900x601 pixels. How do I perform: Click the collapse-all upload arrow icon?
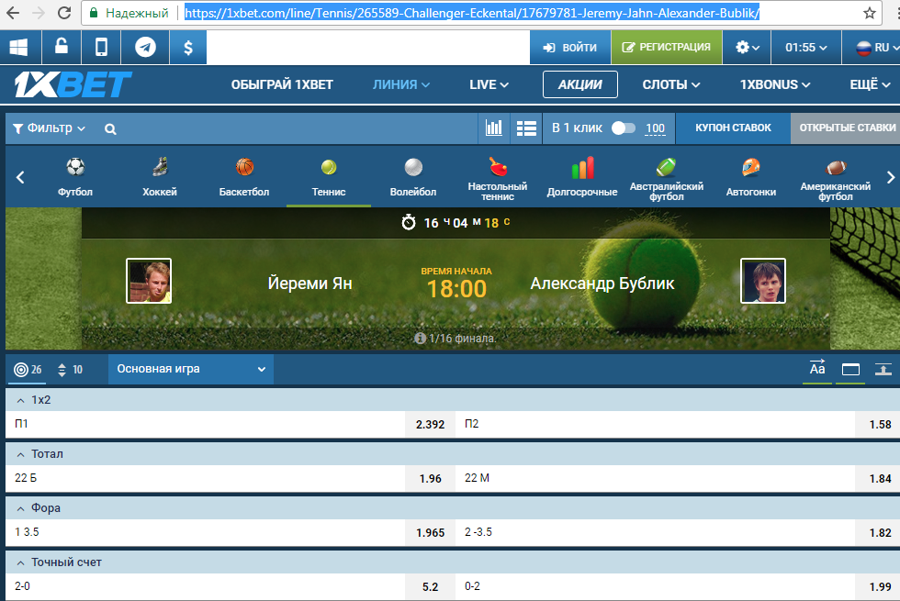[883, 369]
